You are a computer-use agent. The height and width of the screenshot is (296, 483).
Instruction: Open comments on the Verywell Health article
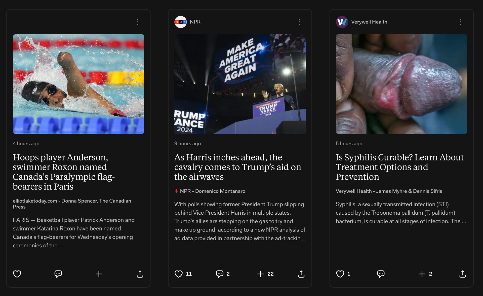coord(381,274)
